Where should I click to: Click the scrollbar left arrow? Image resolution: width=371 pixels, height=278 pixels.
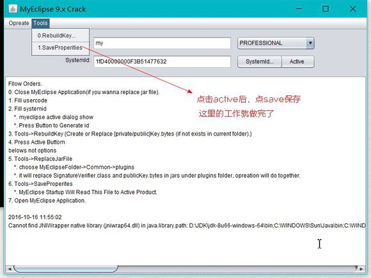[10, 269]
